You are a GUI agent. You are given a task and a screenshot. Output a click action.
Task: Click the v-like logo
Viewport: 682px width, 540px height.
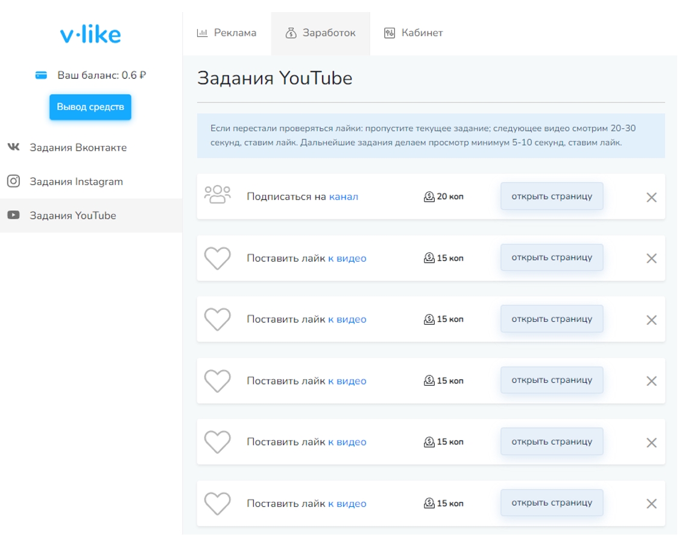pos(90,35)
